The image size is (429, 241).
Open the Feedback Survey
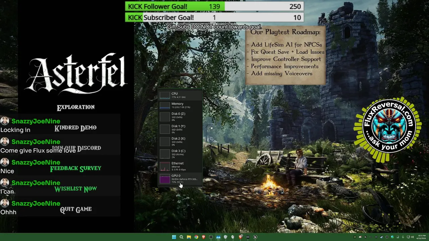pos(76,168)
